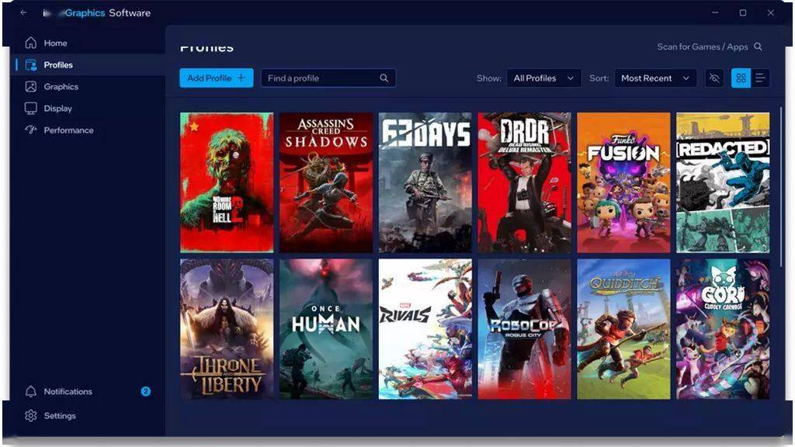Open the Display monitor icon
This screenshot has width=795, height=447.
[x=31, y=109]
